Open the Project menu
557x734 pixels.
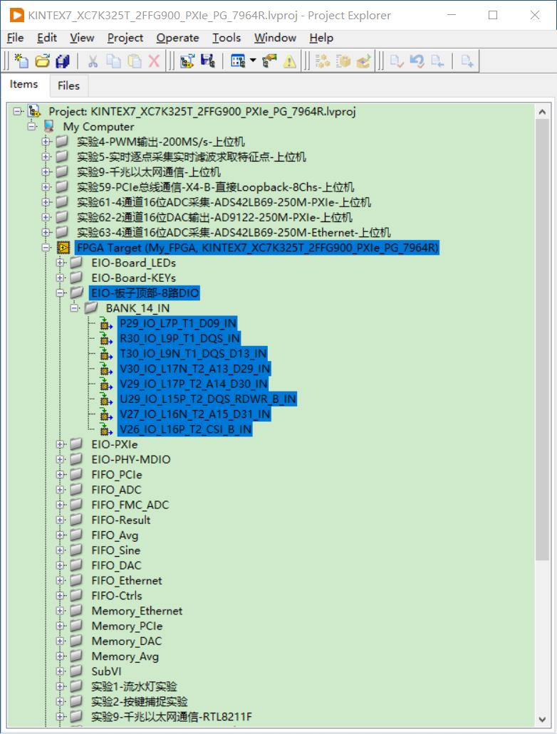click(125, 38)
